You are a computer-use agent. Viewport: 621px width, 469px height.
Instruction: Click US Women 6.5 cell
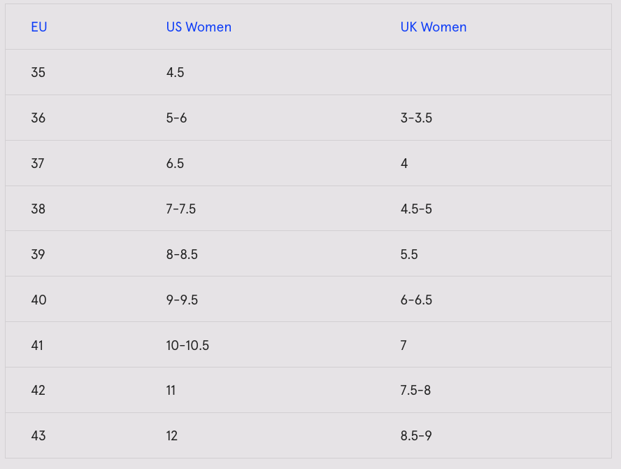coord(175,163)
